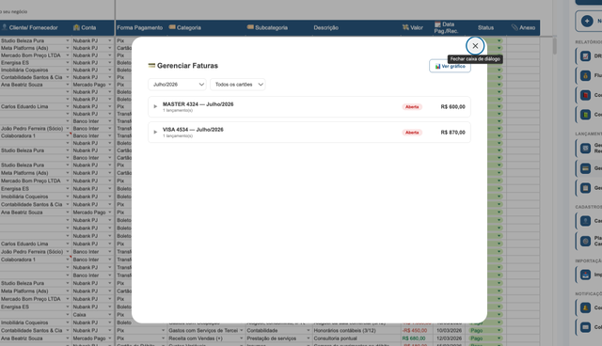Open the Imp import sidebar icon
This screenshot has width=602, height=346.
[x=585, y=275]
